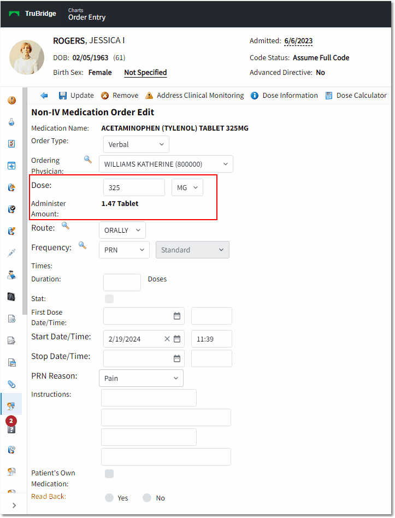This screenshot has width=395, height=518.
Task: Click the 1.47 Tablet administer amount
Action: (120, 203)
